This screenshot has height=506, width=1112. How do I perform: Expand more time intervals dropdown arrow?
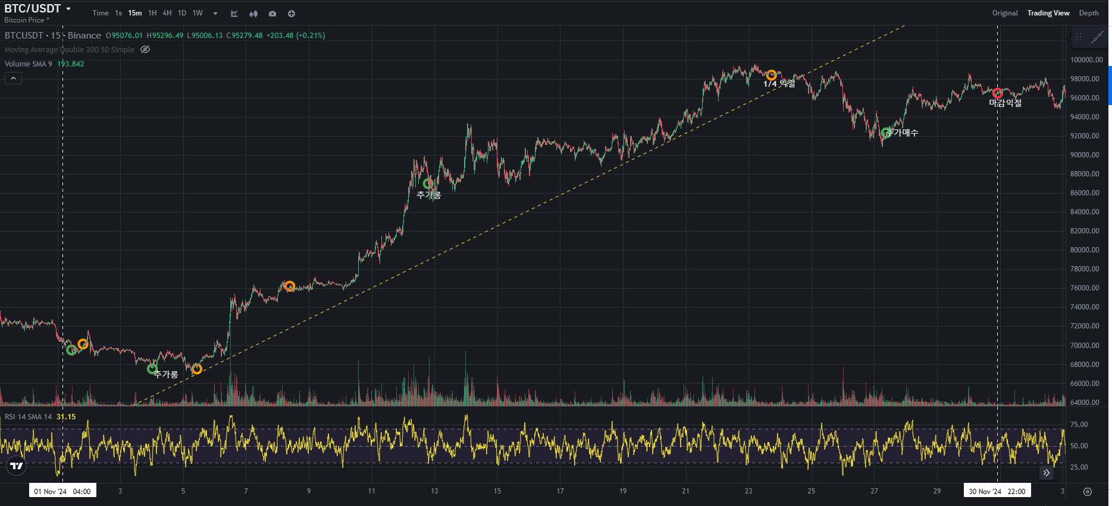tap(215, 14)
